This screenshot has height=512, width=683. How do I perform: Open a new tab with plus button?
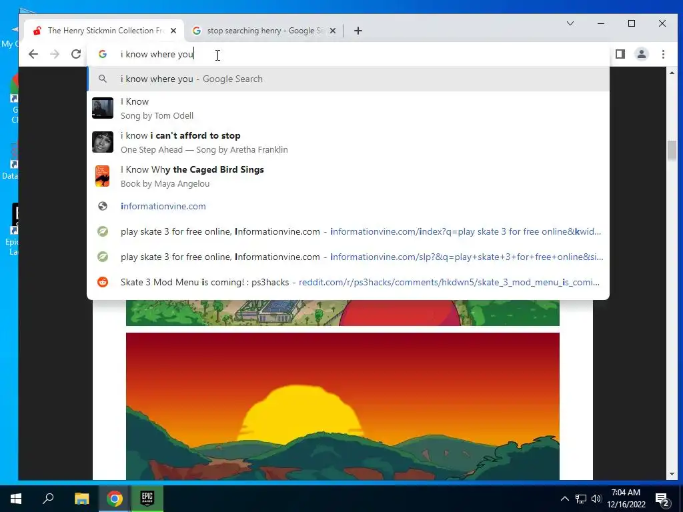click(x=358, y=31)
